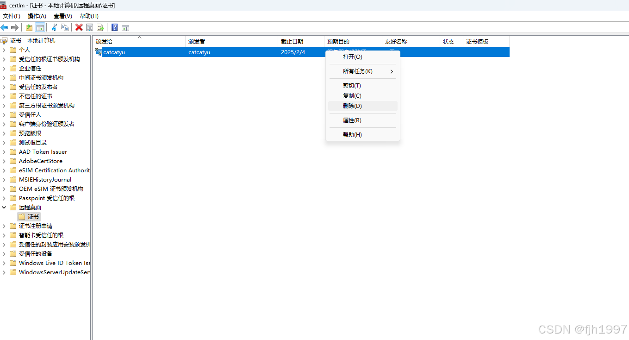Choose 帮助(H) in the context menu

363,135
